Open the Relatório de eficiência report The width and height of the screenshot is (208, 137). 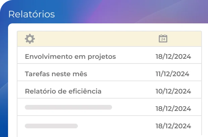click(63, 91)
